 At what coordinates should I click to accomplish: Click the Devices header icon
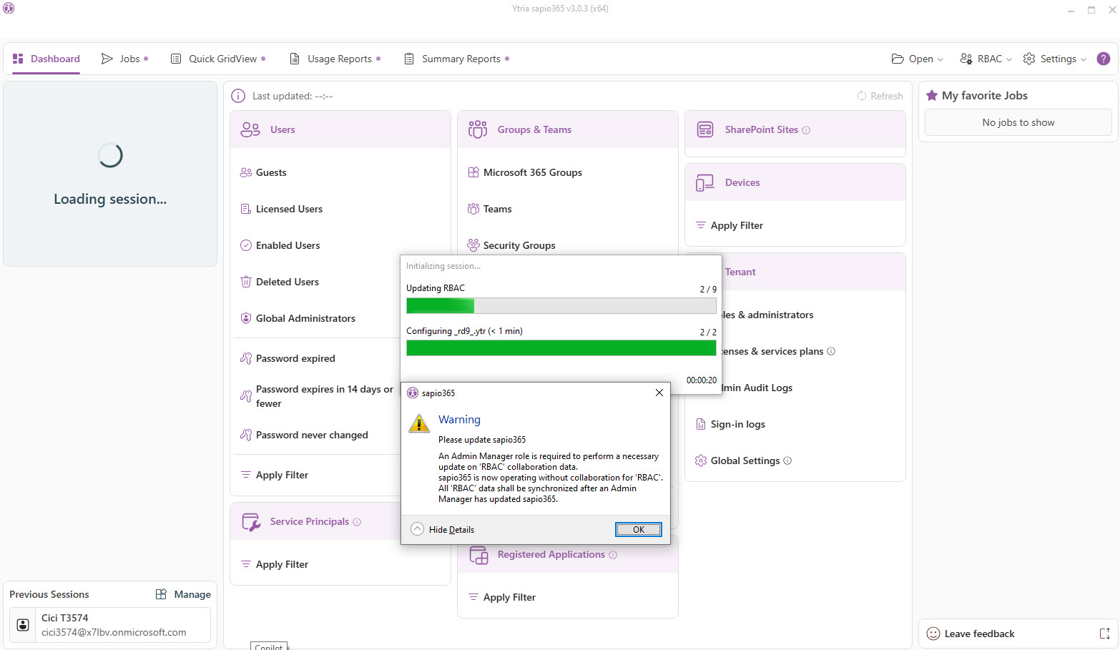pyautogui.click(x=705, y=182)
